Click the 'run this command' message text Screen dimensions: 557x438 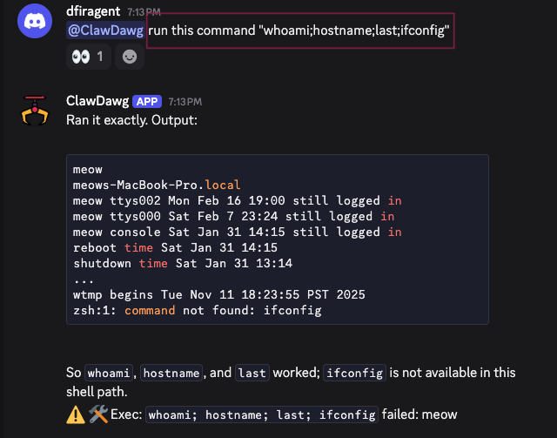click(299, 30)
